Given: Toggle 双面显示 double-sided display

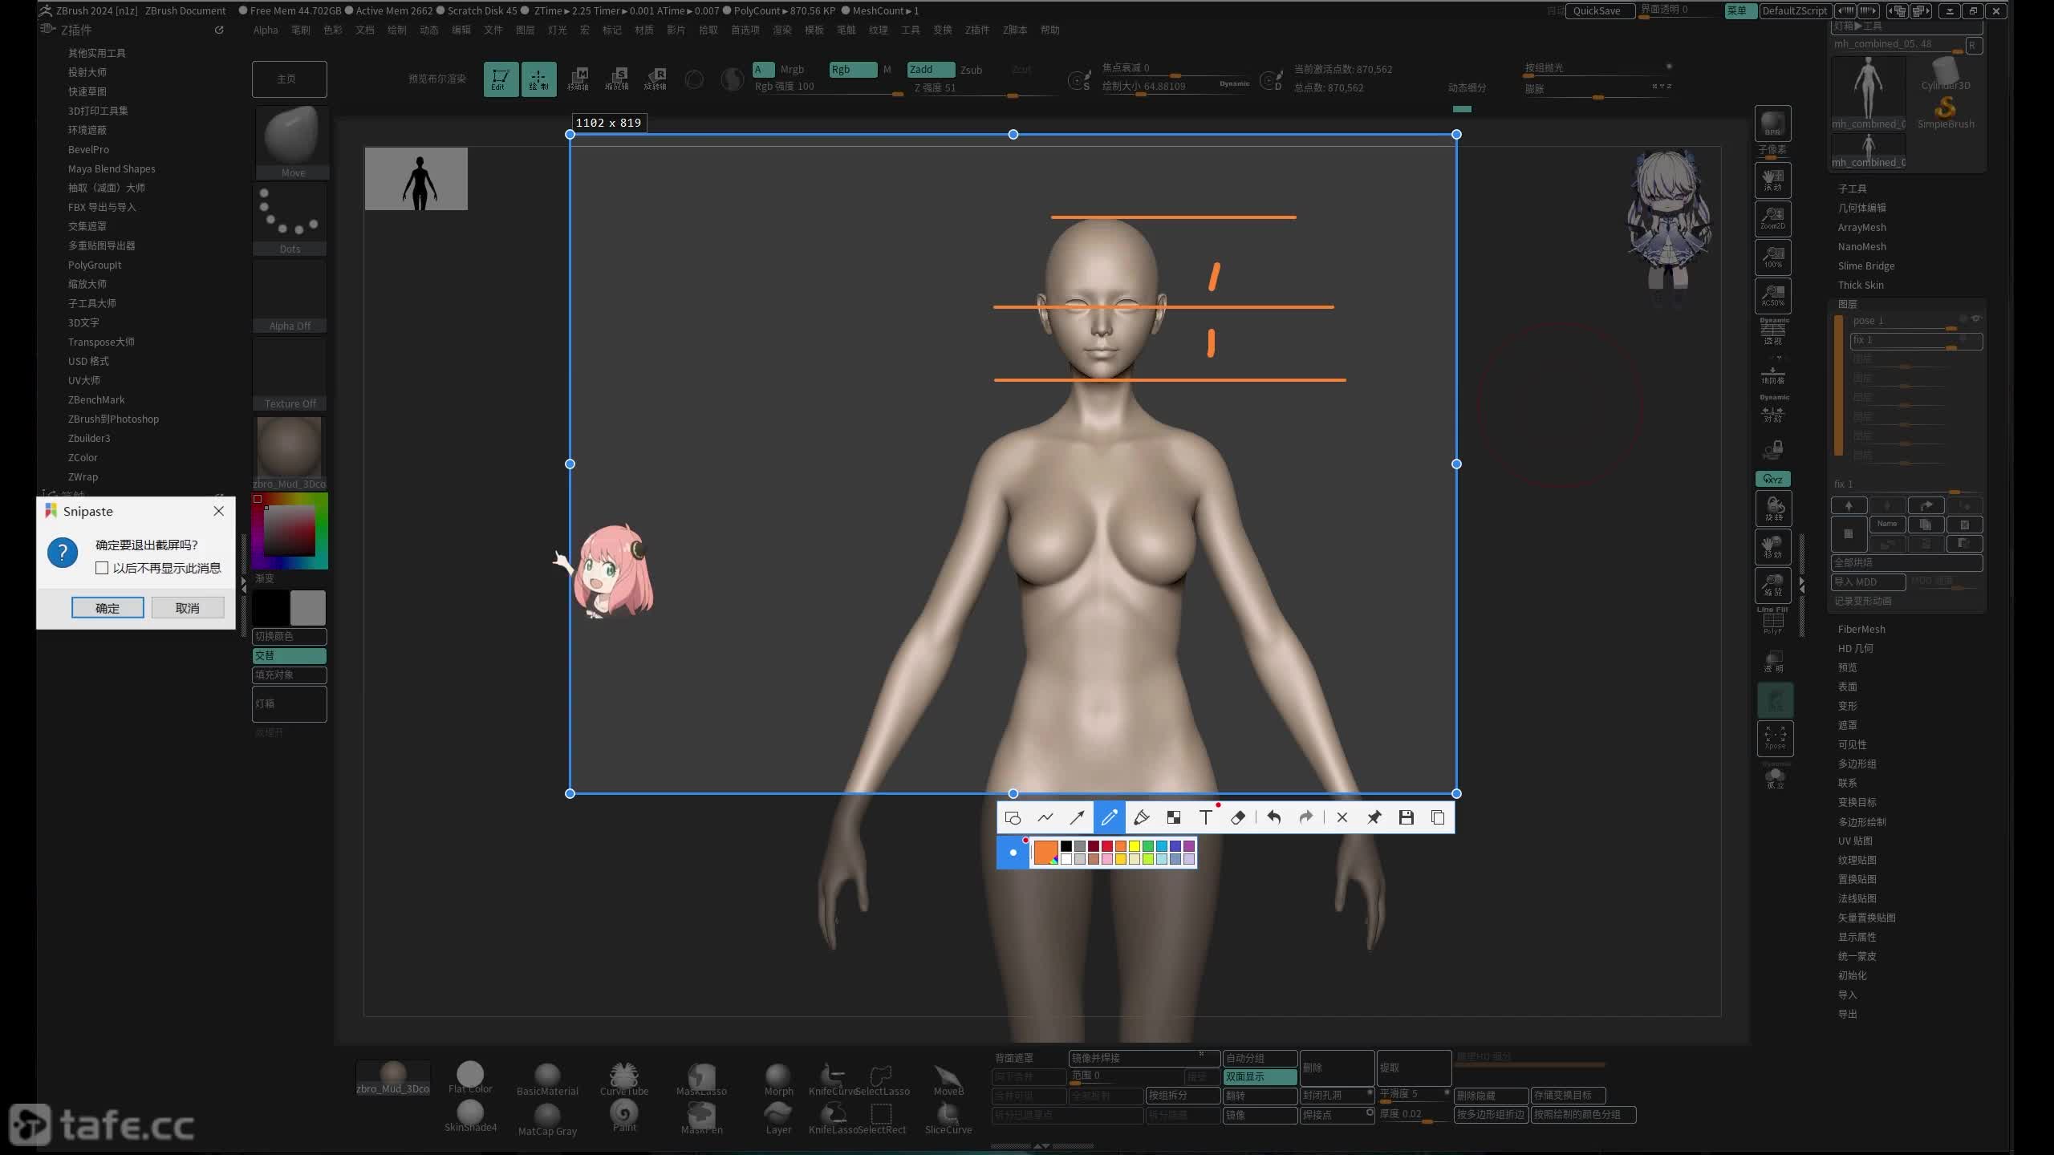Looking at the screenshot, I should (1260, 1077).
